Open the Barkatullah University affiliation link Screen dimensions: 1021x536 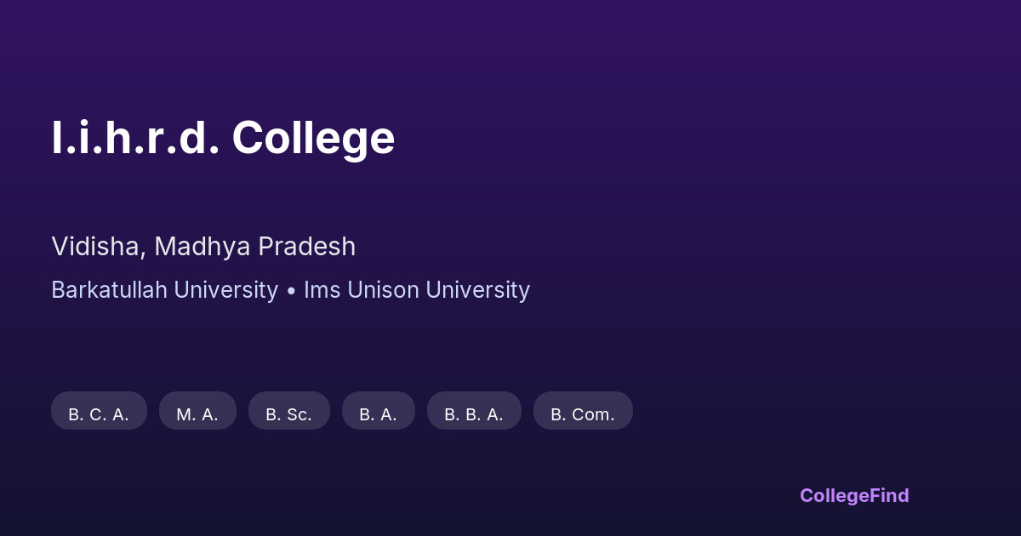coord(164,290)
